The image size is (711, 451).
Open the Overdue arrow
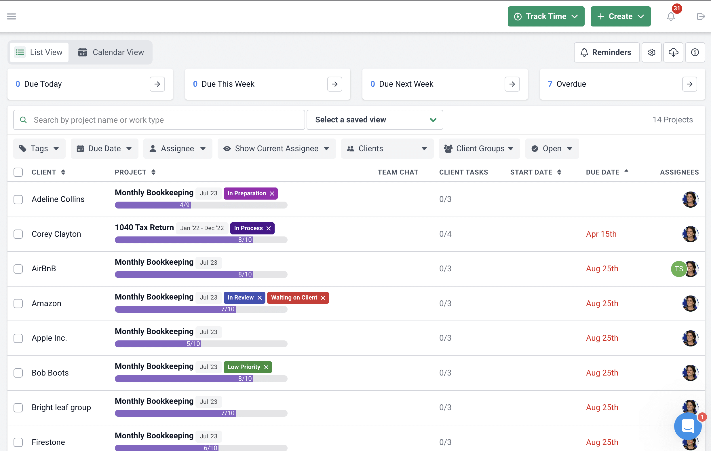coord(689,84)
